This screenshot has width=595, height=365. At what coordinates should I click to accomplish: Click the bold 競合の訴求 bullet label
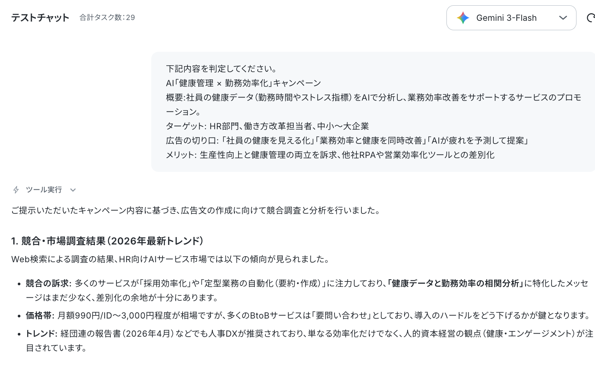point(48,283)
